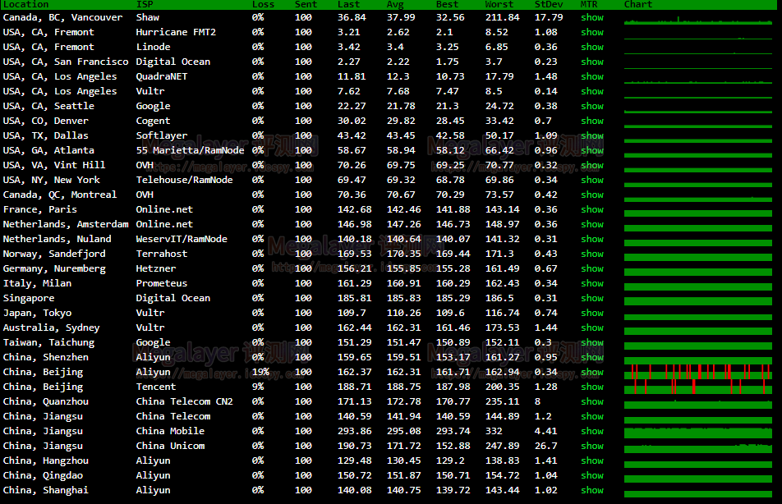The width and height of the screenshot is (782, 504).
Task: Click the StDev value 26.7
Action: [x=546, y=447]
